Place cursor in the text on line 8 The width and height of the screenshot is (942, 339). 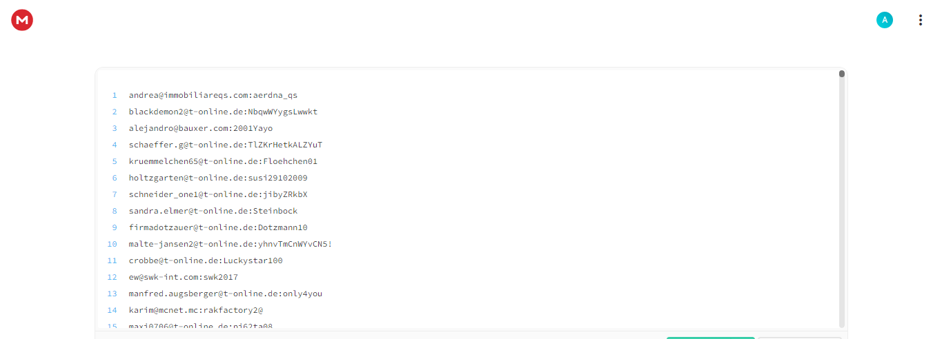[213, 211]
